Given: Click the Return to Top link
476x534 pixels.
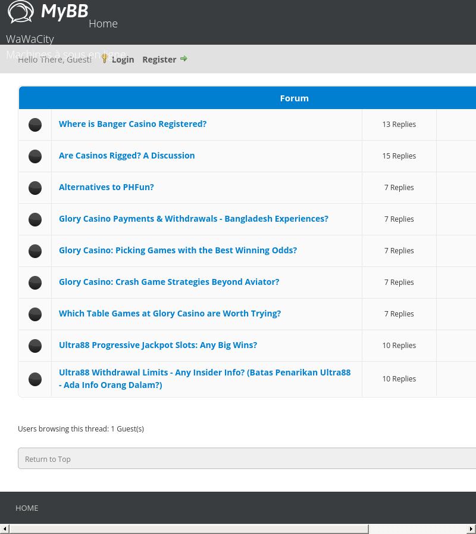Looking at the screenshot, I should click(48, 459).
